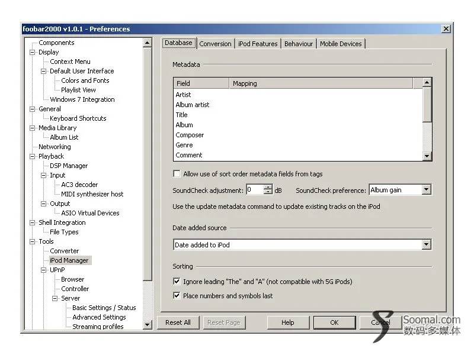
Task: Open the Context Menu page
Action: [x=70, y=62]
